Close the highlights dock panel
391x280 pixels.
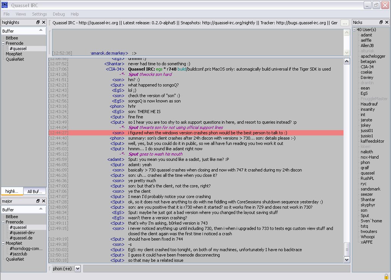44,22
